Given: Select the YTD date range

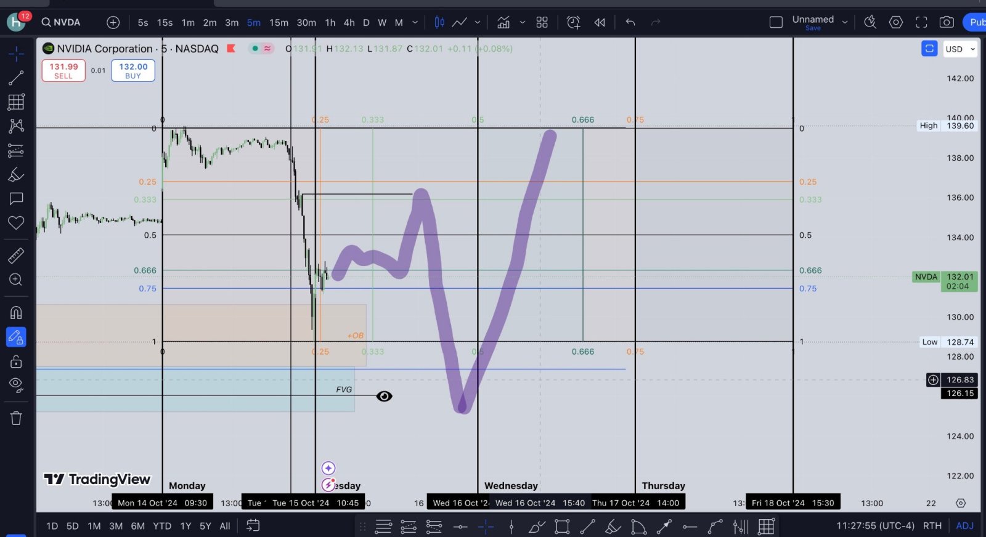Looking at the screenshot, I should coord(162,526).
